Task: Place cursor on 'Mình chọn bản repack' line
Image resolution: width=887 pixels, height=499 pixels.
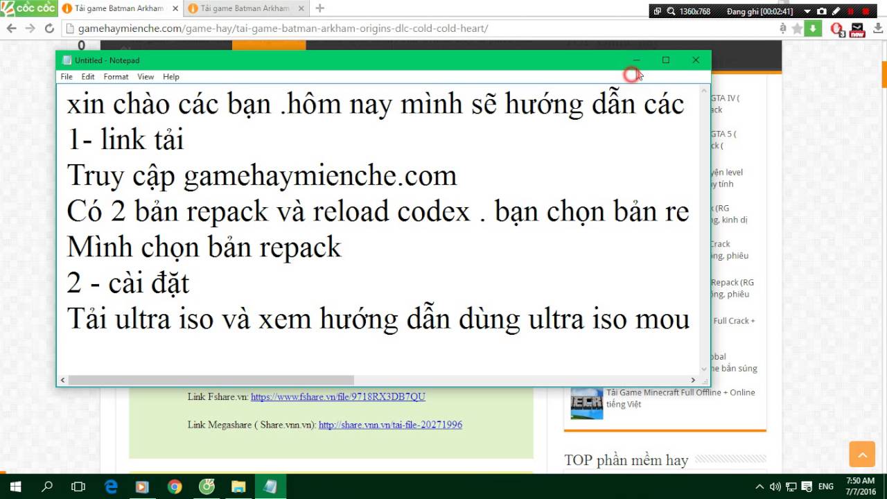Action: point(204,247)
